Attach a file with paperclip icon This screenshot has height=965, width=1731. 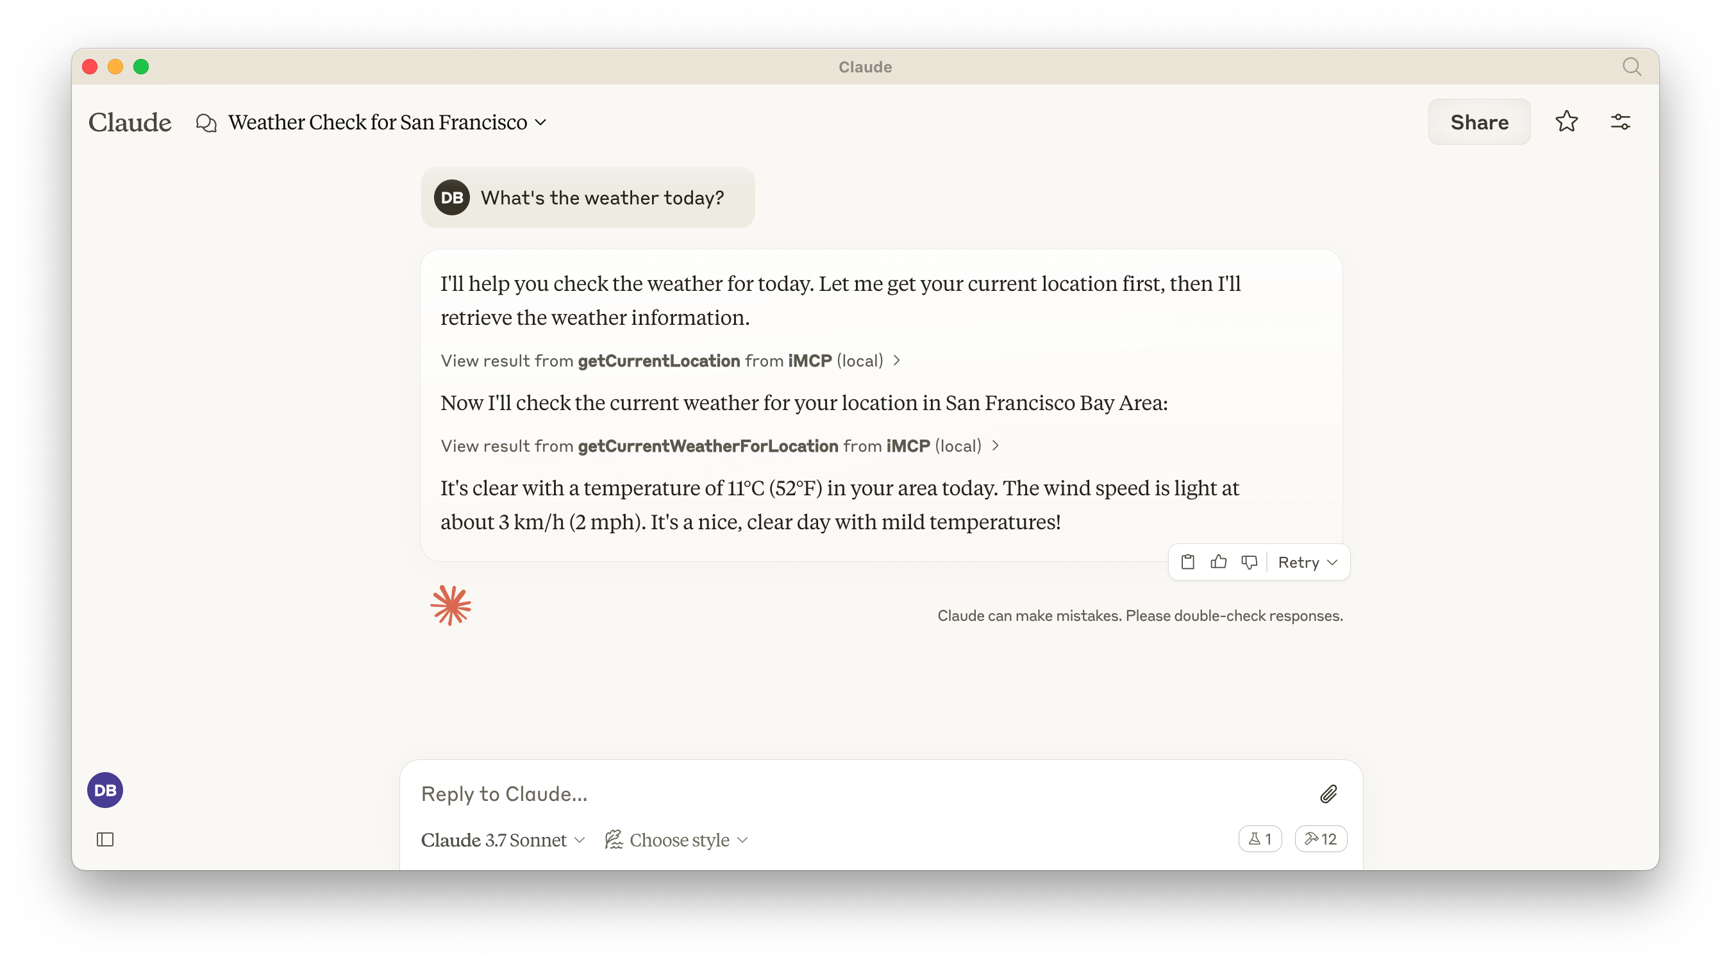click(1328, 794)
